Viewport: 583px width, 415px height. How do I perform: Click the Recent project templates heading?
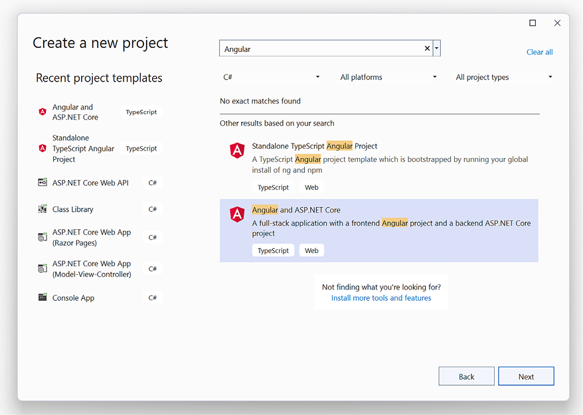point(99,78)
